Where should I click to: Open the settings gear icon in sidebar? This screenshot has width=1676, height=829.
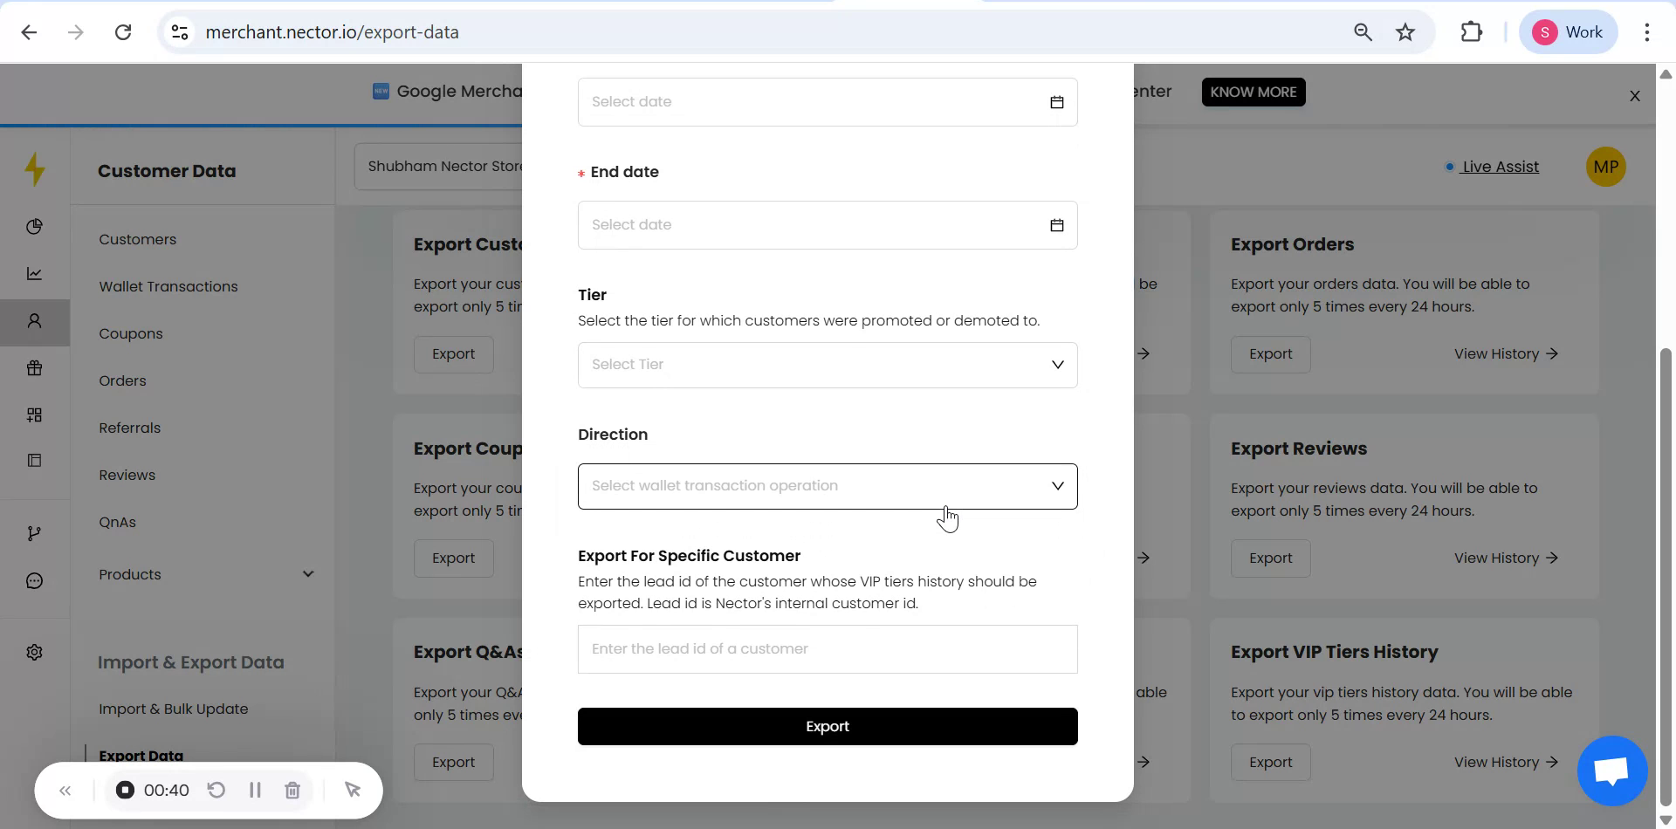click(34, 652)
